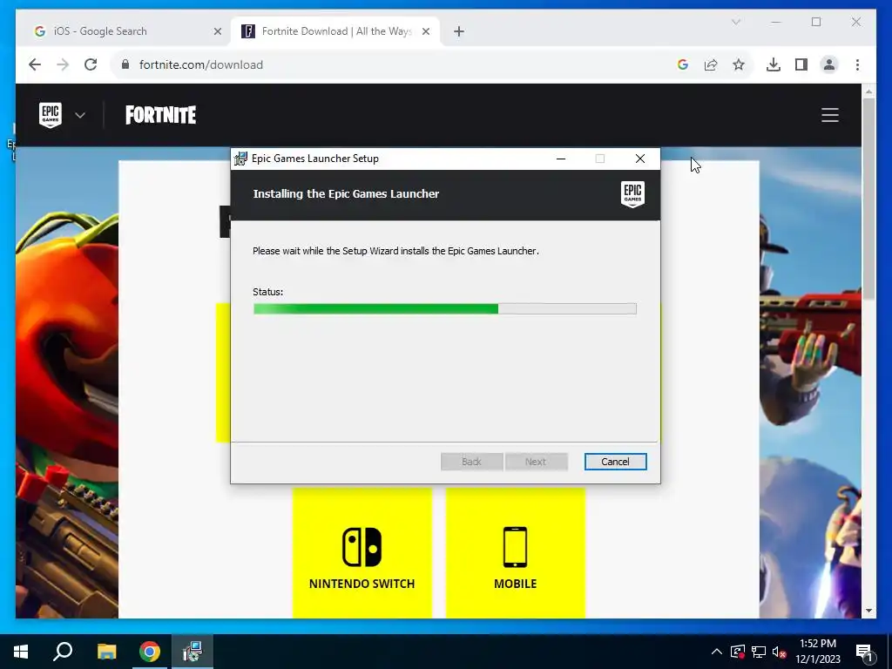Bookmark this page with star icon

pos(739,64)
